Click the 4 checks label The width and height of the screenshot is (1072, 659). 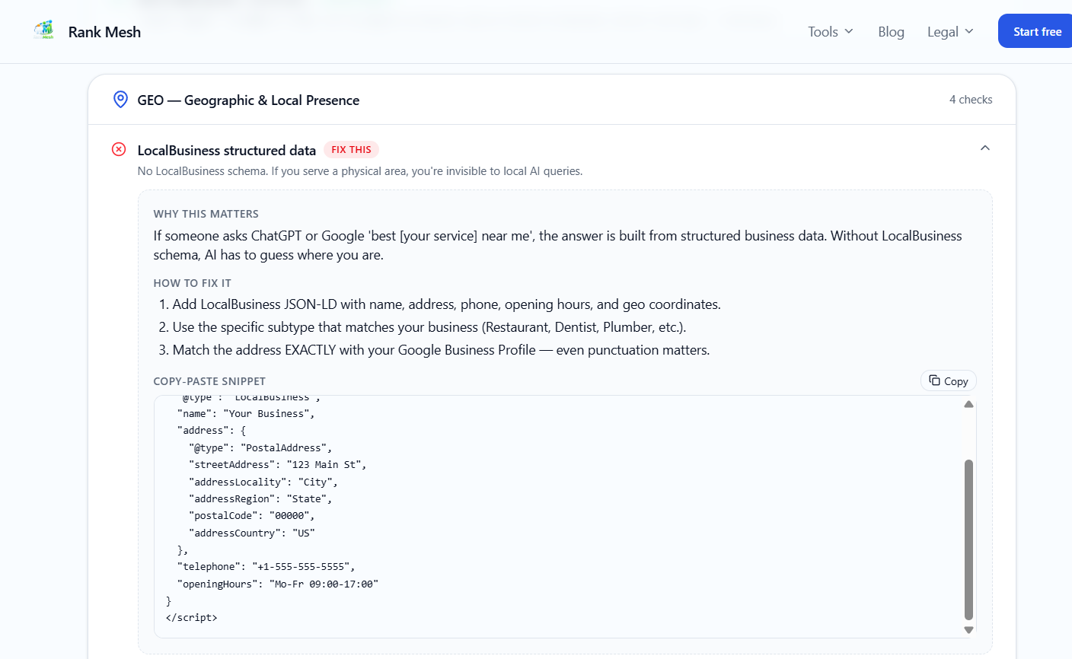(971, 100)
